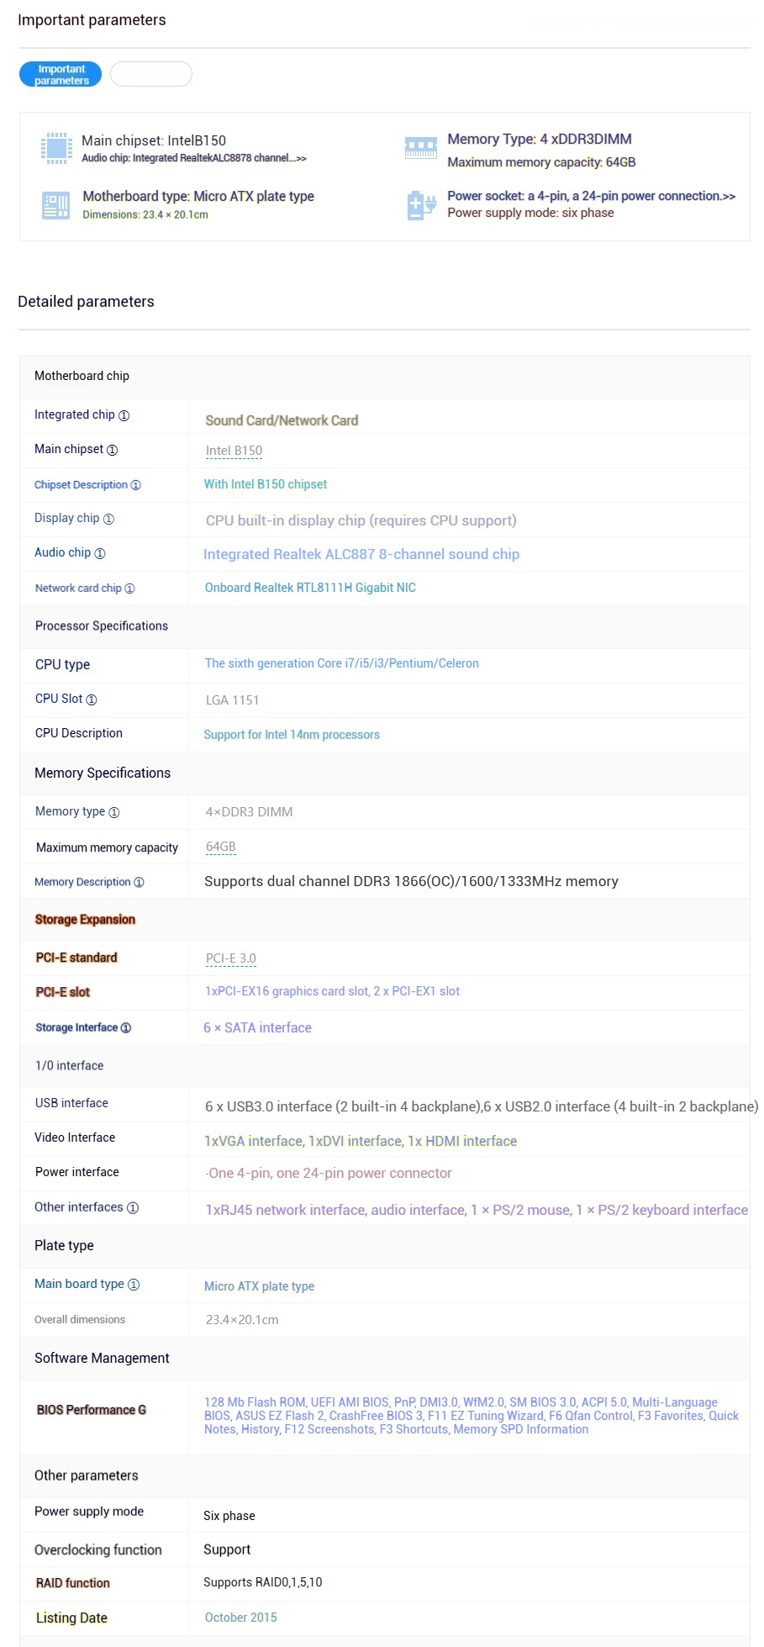Open info icon next to Storage Interface
Screen dimensions: 764x1647
[x=126, y=1028]
